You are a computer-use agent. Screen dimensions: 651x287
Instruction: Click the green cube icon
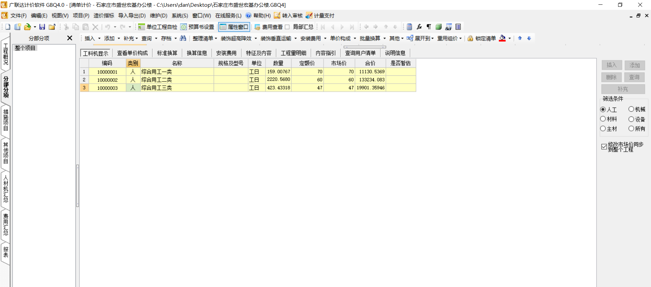[x=438, y=27]
